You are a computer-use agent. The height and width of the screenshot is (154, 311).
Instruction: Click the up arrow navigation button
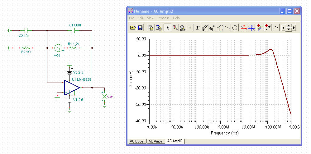[289, 26]
